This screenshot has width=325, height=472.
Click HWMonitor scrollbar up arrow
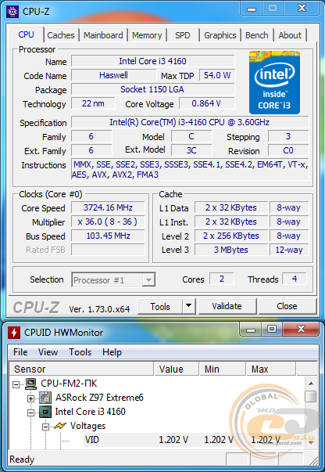(x=311, y=384)
